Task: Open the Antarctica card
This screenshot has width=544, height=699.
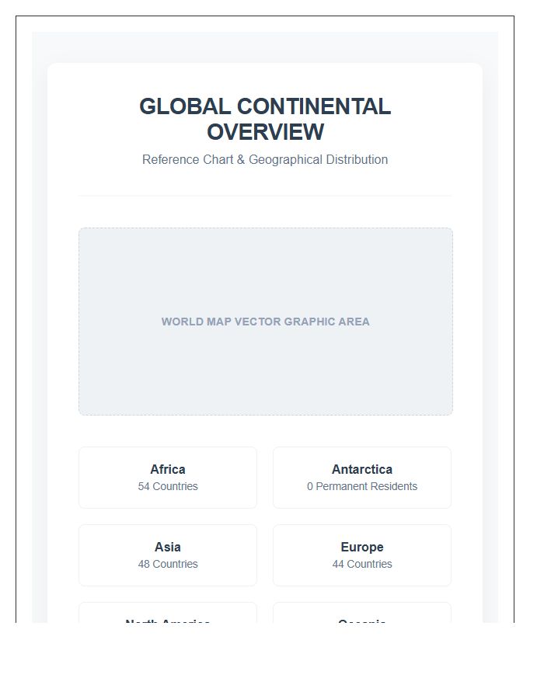Action: click(362, 478)
